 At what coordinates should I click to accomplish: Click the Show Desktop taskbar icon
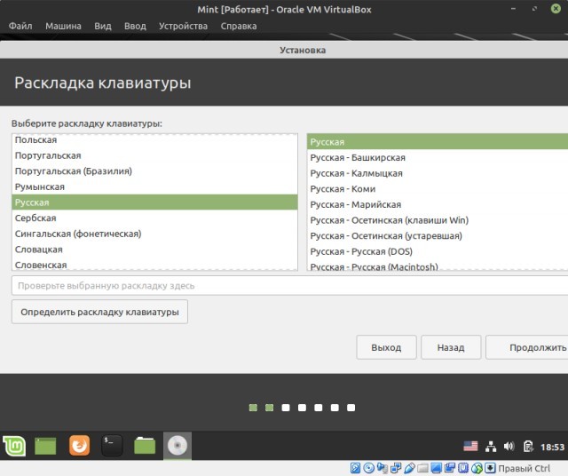coord(45,446)
